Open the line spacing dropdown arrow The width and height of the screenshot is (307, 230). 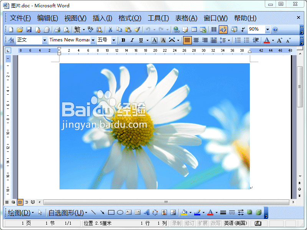click(x=229, y=41)
